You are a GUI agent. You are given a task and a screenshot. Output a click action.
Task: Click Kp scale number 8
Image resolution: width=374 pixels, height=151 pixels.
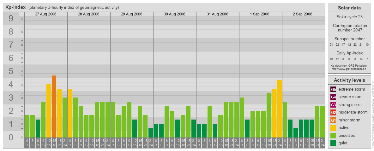pos(11,31)
